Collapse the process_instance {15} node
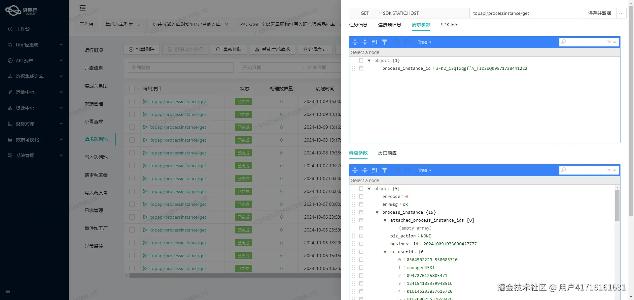The image size is (634, 300). point(377,212)
